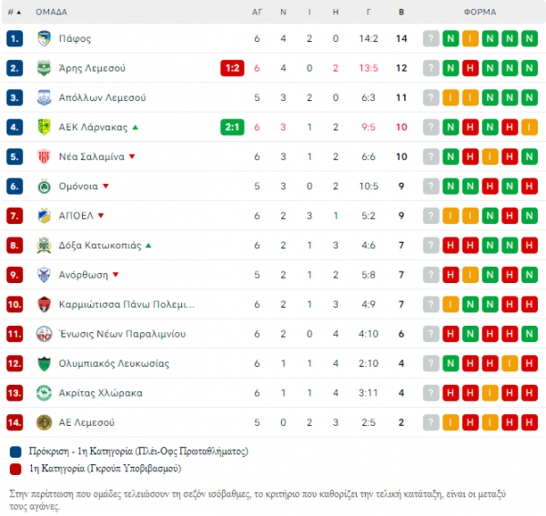The image size is (546, 516).
Task: Open the Άρης Λεμεσού club logo
Action: [44, 68]
